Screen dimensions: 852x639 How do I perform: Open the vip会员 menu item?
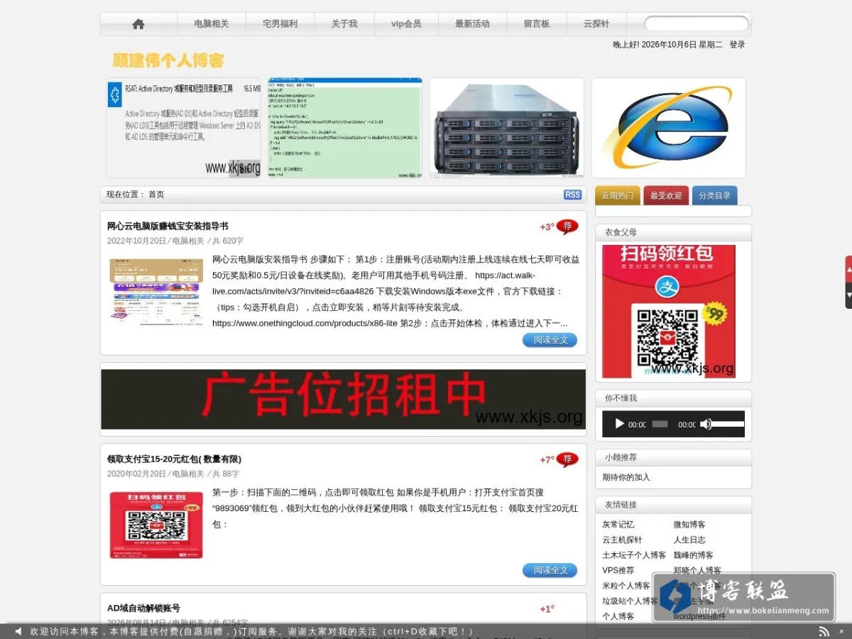coord(406,24)
